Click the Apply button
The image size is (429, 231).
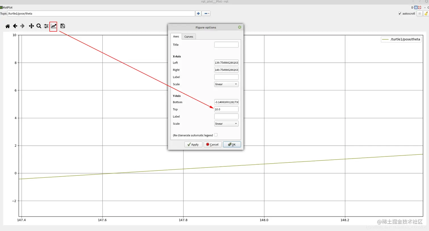(193, 145)
